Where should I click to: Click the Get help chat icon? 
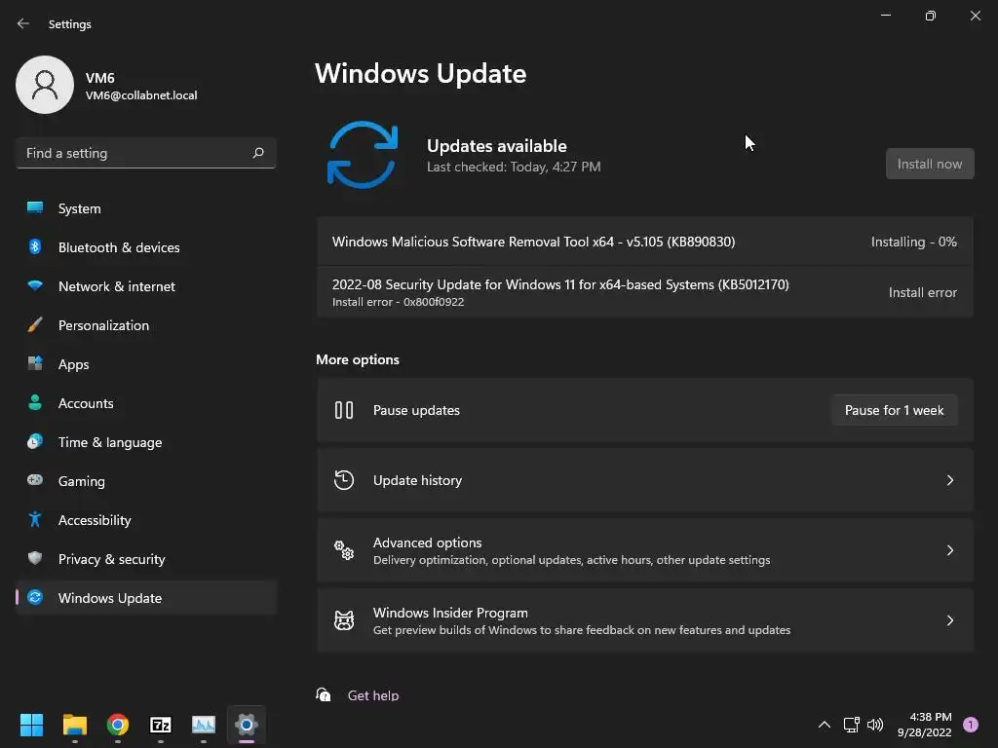(324, 694)
